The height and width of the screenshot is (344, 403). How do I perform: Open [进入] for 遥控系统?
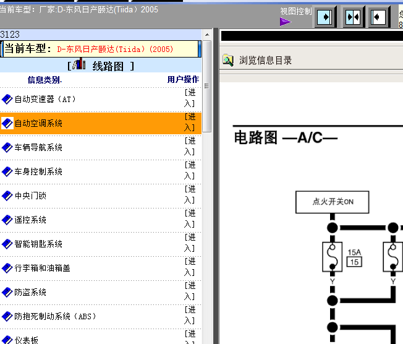coord(190,218)
